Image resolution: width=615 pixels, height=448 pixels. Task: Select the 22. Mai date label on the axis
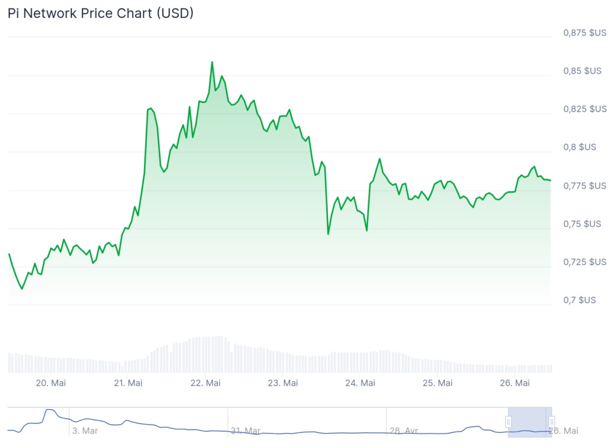(x=205, y=383)
